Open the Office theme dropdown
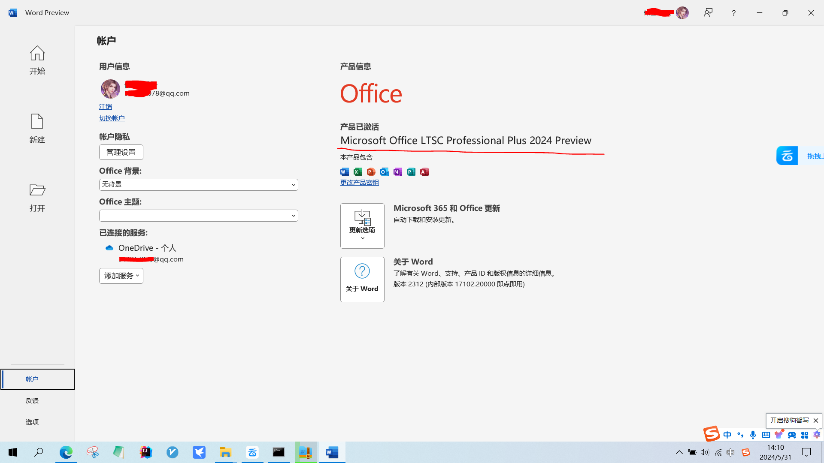 click(198, 216)
